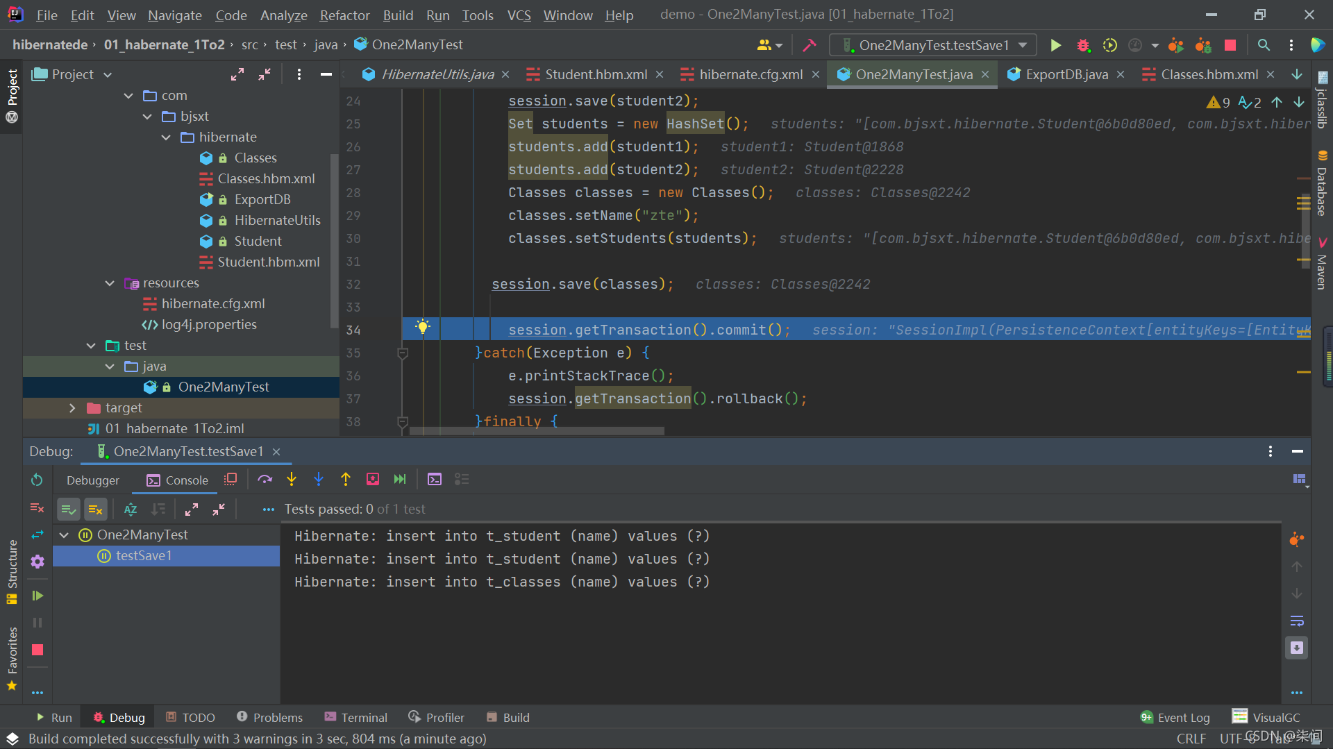Click the editor horizontal scrollbar
This screenshot has width=1333, height=749.
[537, 431]
